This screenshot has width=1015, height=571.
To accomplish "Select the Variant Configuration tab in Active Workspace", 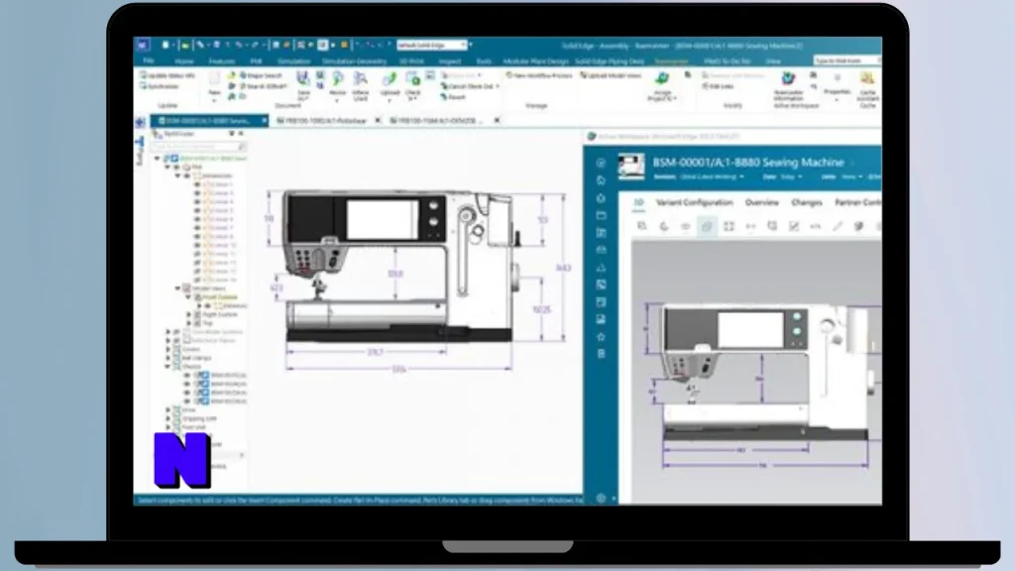I will pyautogui.click(x=694, y=202).
